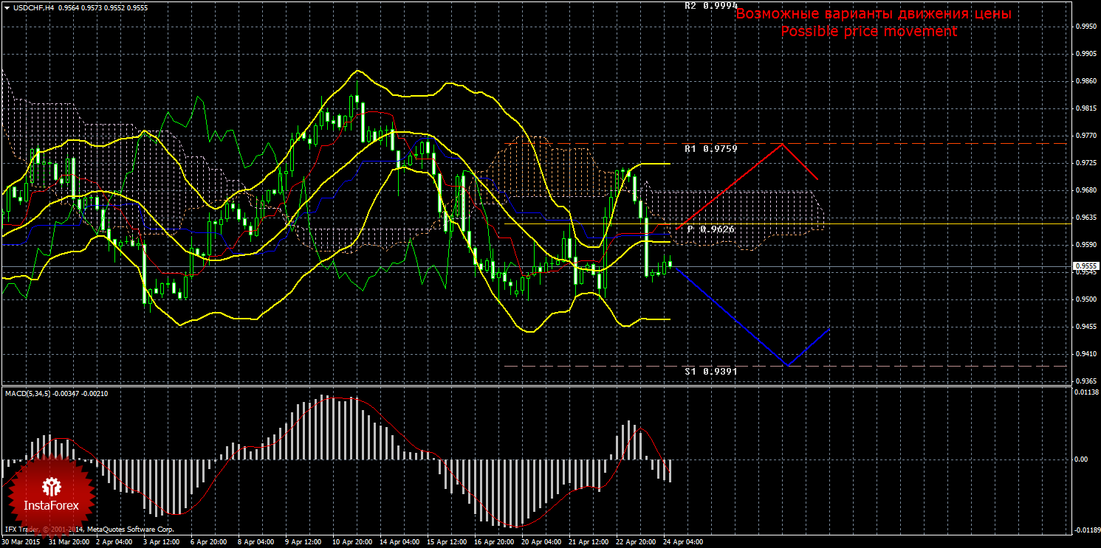
Task: Click the current price tag 0.9555
Action: click(x=1085, y=266)
